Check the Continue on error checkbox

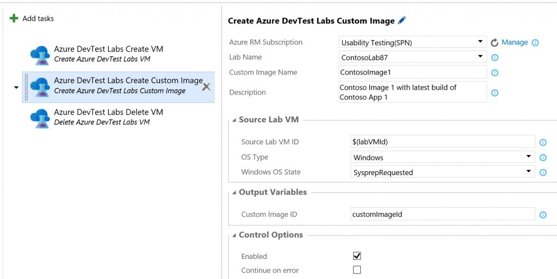(357, 270)
